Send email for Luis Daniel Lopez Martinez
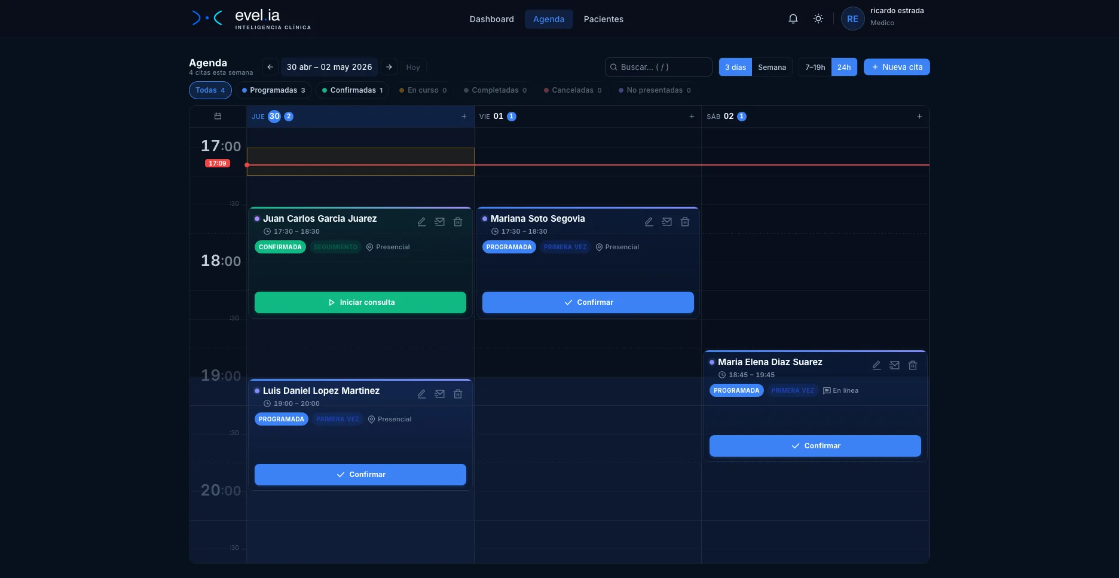 (x=439, y=394)
